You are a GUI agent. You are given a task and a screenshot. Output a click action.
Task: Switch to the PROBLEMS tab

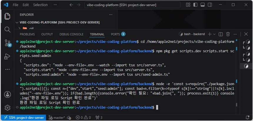pos(27,34)
